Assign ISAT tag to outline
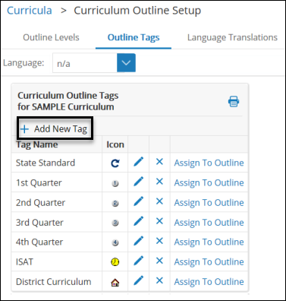The height and width of the screenshot is (301, 286). pos(209,261)
